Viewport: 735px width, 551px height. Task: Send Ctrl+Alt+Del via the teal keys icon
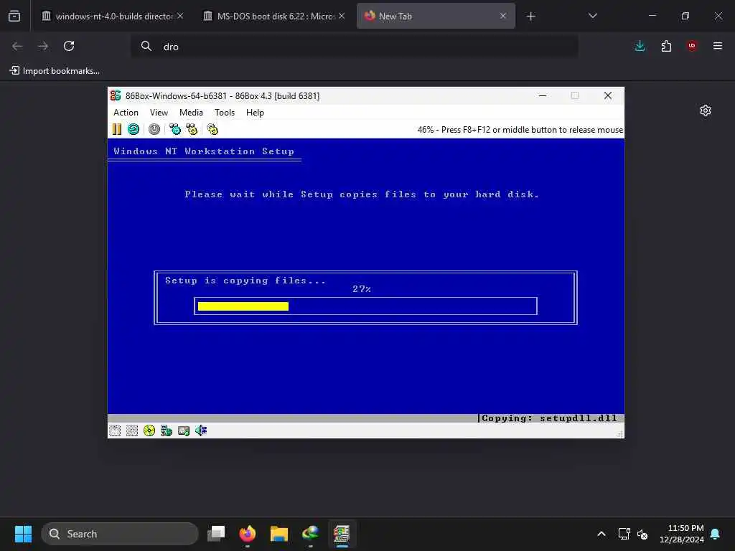pos(175,129)
